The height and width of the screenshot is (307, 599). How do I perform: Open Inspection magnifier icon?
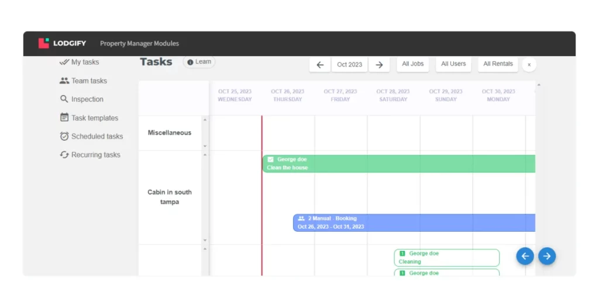tap(64, 99)
